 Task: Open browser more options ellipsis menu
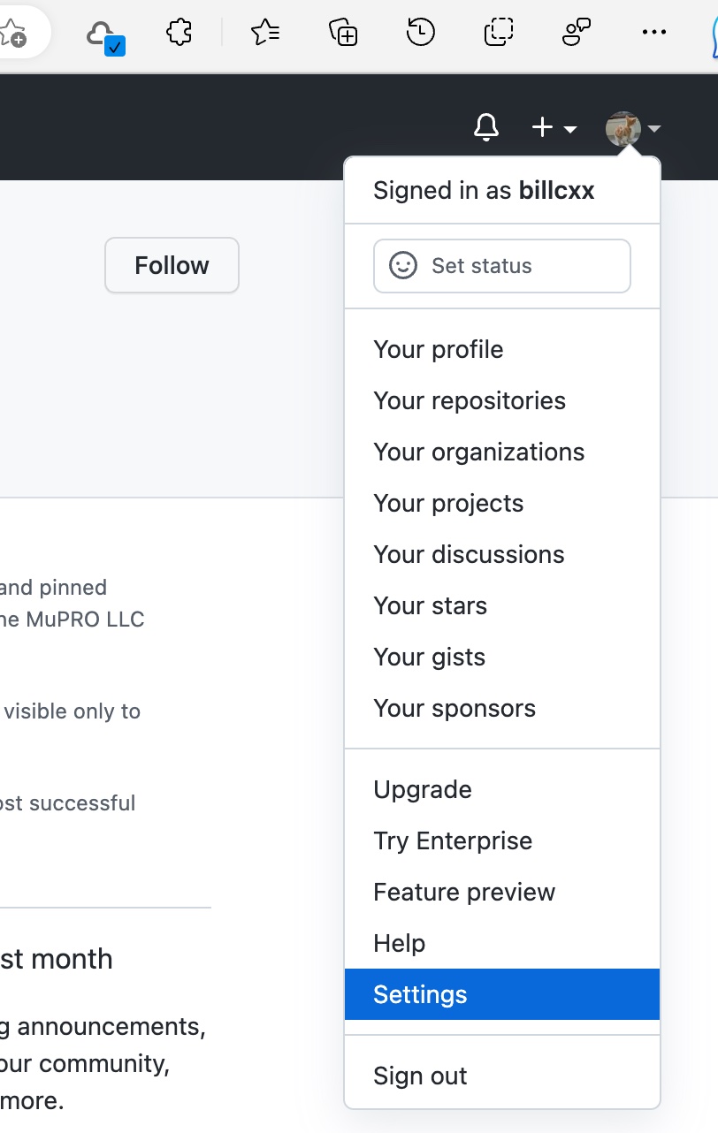[653, 34]
